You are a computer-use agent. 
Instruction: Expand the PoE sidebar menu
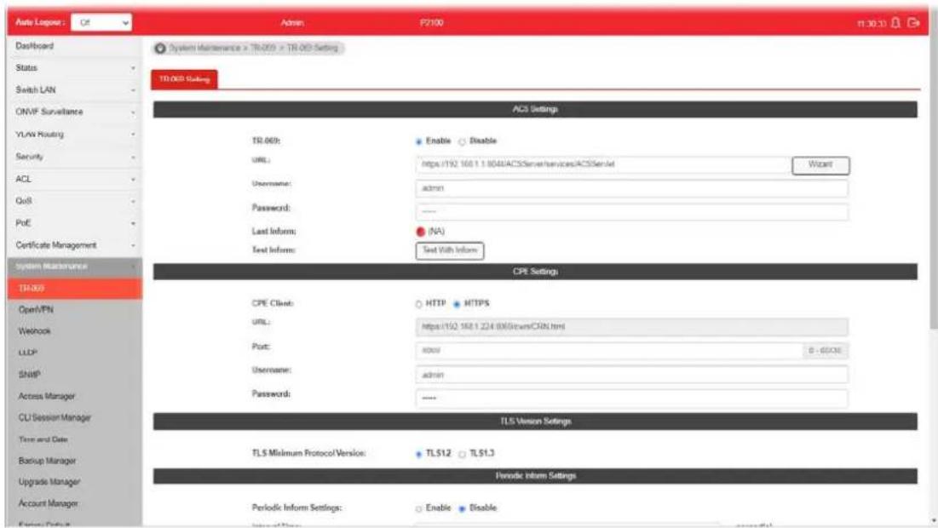[x=75, y=223]
